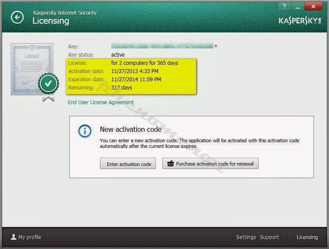Screen dimensions: 329x249
Task: Click 'for 2 computers for 365 days'
Action: 145,63
